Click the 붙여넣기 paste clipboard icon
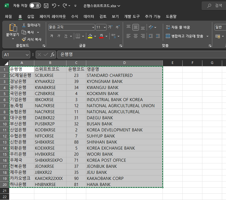The image size is (226, 200). tap(13, 27)
